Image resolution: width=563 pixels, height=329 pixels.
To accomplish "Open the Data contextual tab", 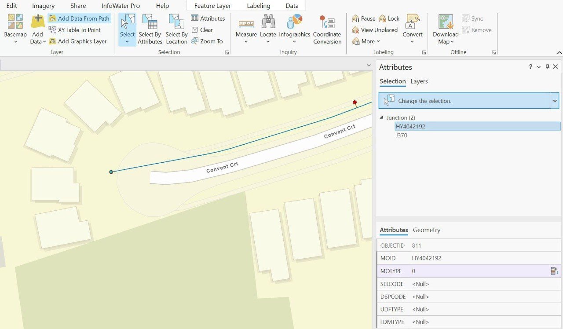I will pyautogui.click(x=292, y=6).
